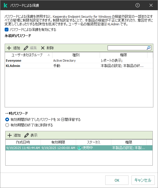Close the password protection dialog
This screenshot has height=188, width=158.
point(151,5)
